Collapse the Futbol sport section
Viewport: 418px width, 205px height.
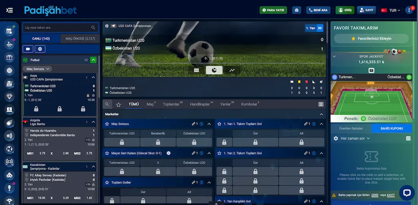point(93,60)
